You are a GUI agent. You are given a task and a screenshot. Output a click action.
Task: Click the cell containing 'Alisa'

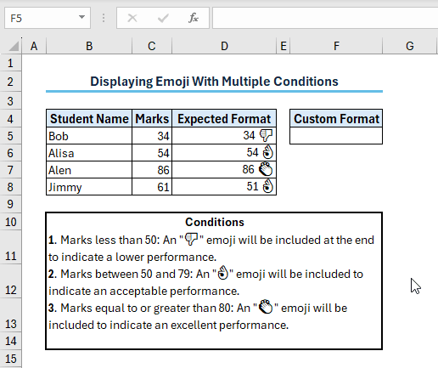point(89,153)
